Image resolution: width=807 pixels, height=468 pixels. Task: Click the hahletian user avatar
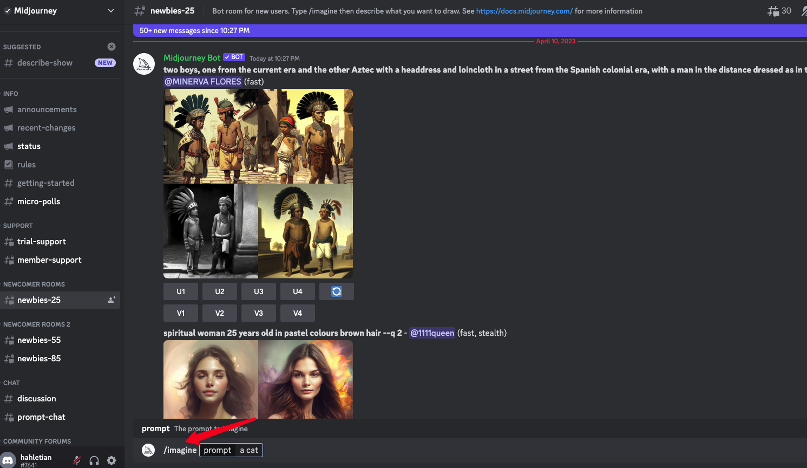(8, 460)
